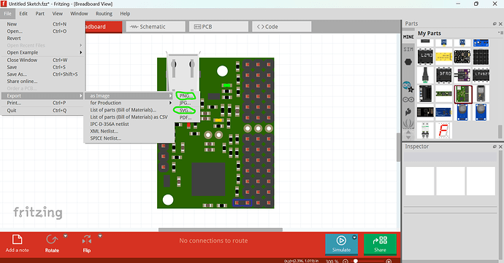
Task: Open the Rotate options dropdown arrow
Action: (x=66, y=236)
